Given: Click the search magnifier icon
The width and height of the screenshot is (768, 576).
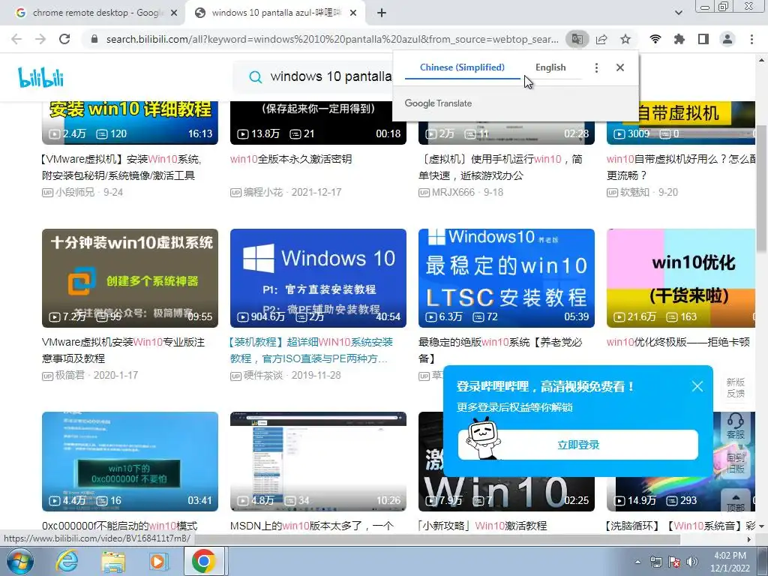Looking at the screenshot, I should tap(255, 77).
